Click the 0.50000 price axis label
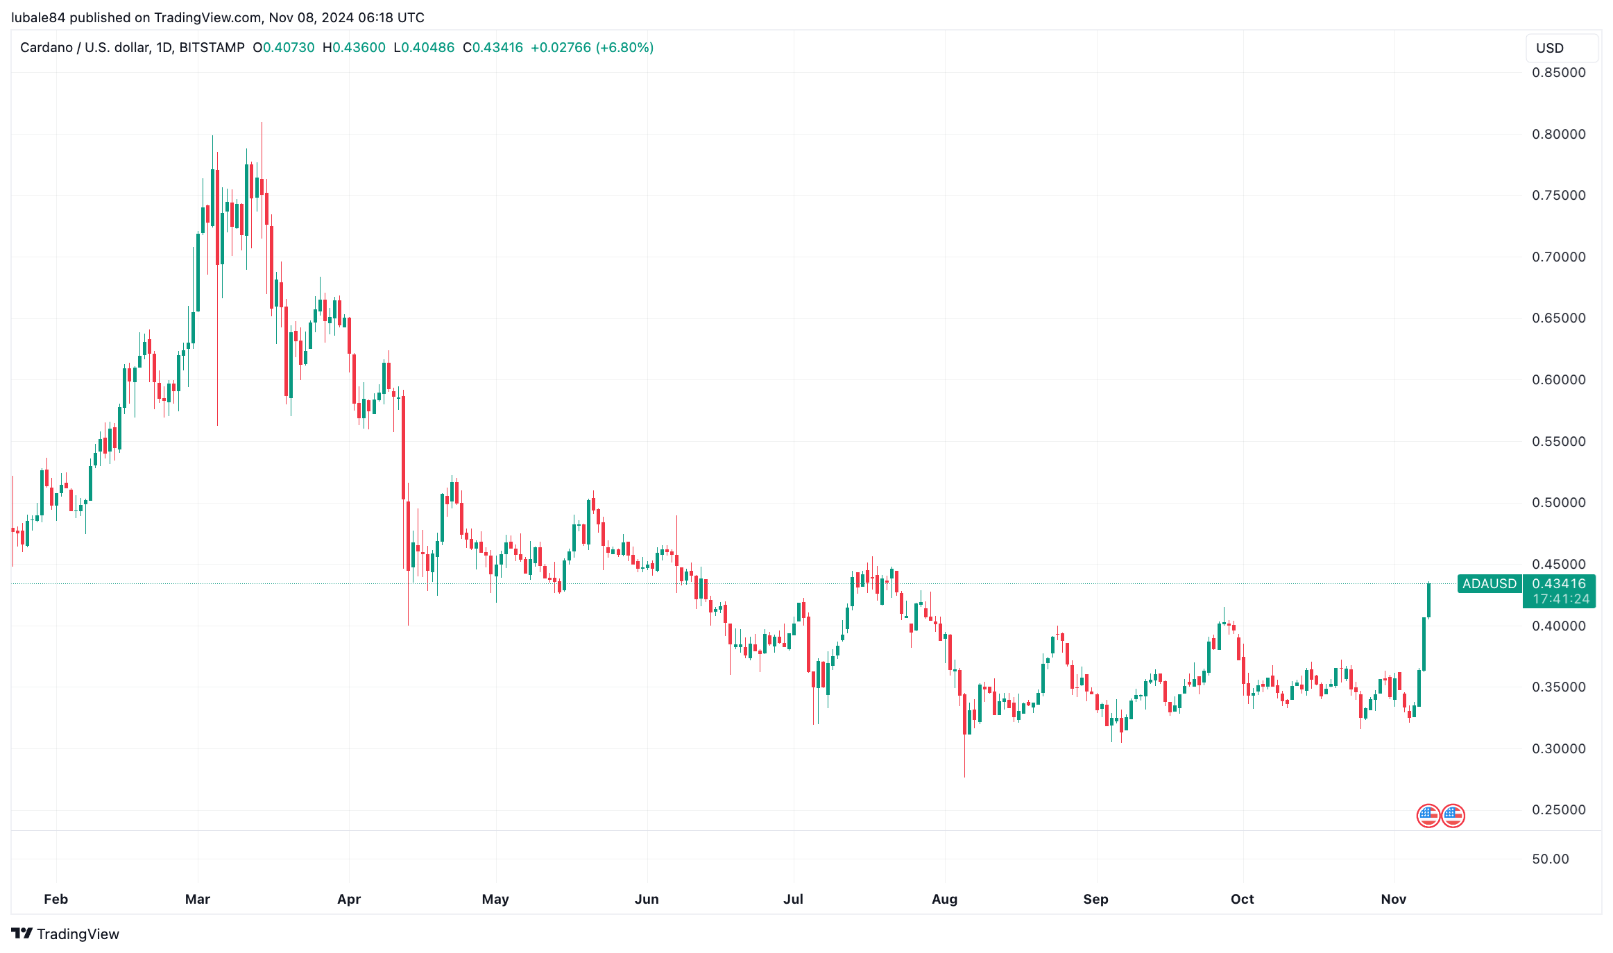Screen dimensions: 1613x953 (1559, 502)
